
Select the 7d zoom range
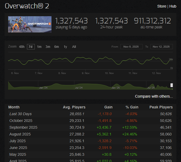tap(31, 47)
